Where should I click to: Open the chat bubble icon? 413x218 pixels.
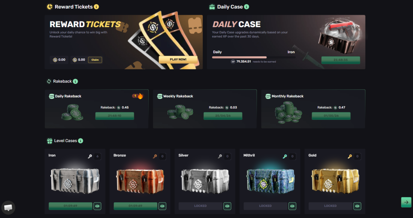pos(8,207)
